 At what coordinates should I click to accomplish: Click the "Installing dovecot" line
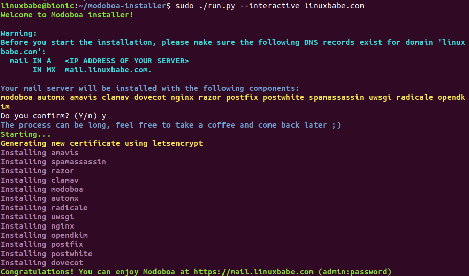pos(41,263)
